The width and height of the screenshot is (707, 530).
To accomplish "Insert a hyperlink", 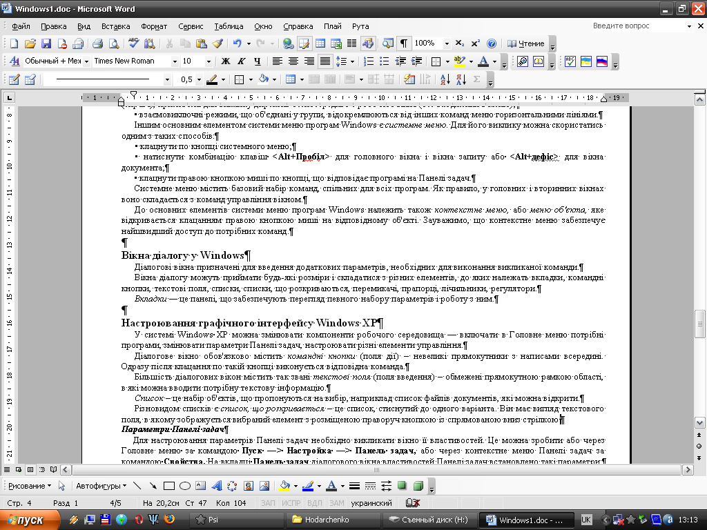I will 288,43.
